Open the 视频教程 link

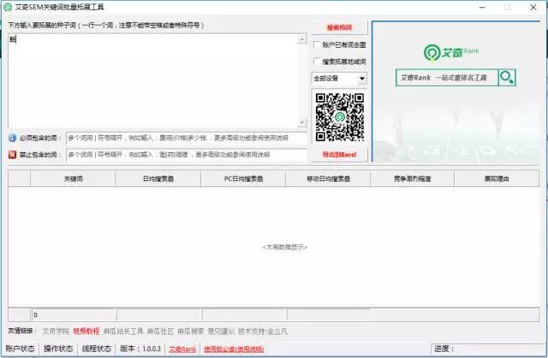click(86, 332)
